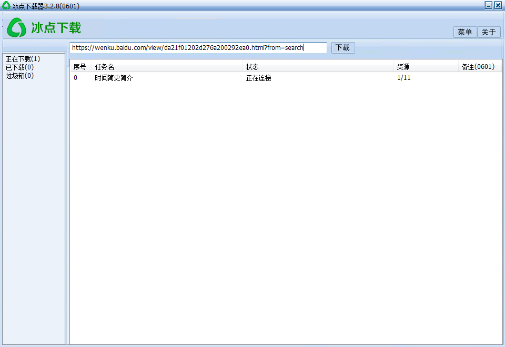The height and width of the screenshot is (347, 505).
Task: Select the 时间简史简介 task row
Action: coord(286,78)
